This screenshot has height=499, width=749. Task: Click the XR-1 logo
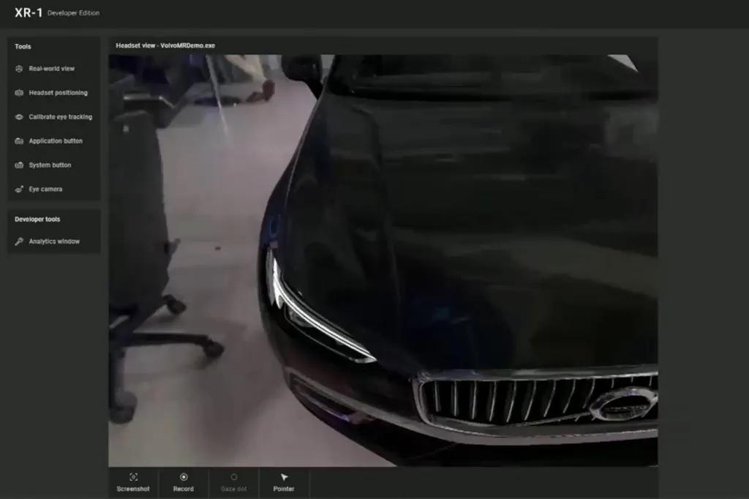pyautogui.click(x=29, y=13)
